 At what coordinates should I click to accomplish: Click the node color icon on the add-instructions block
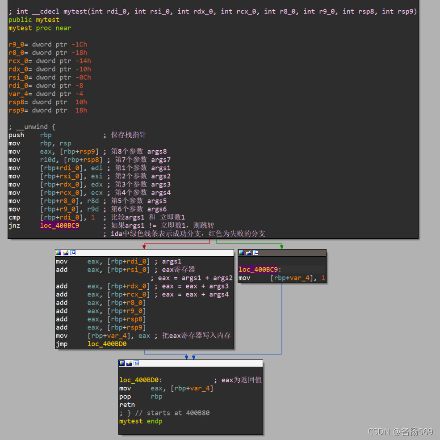[x=59, y=253]
